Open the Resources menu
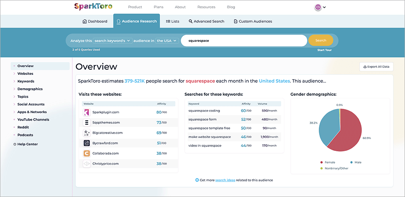 206,7
